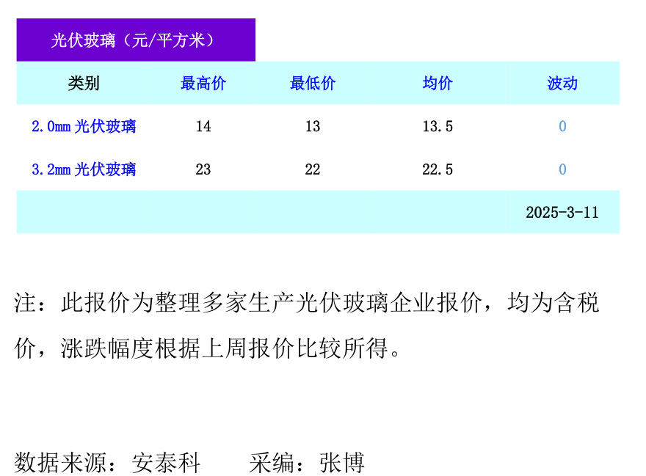Click the 最高价 column header

coord(203,83)
